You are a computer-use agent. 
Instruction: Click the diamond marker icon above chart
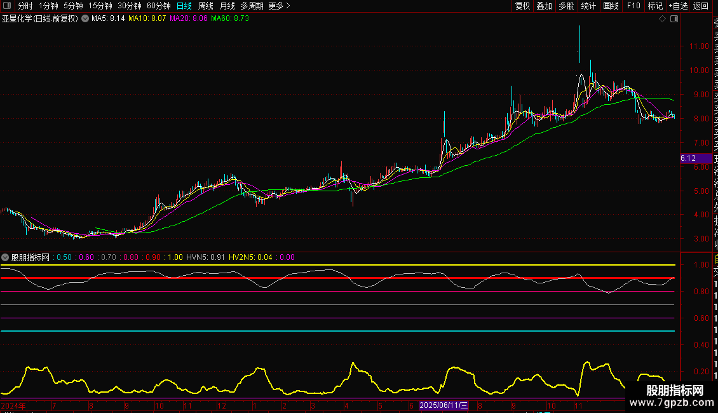[662, 19]
